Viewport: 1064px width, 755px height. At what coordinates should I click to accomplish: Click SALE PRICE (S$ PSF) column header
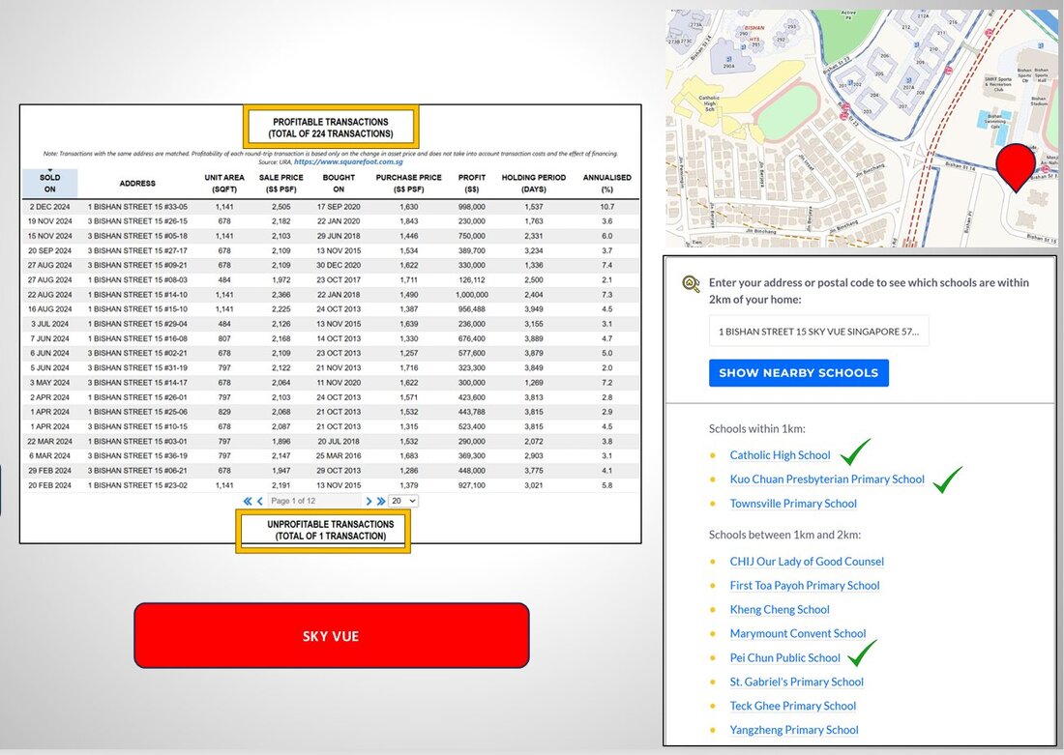[281, 183]
